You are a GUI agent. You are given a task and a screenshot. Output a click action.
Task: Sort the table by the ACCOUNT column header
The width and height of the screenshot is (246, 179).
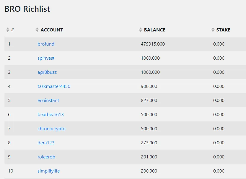pyautogui.click(x=51, y=30)
